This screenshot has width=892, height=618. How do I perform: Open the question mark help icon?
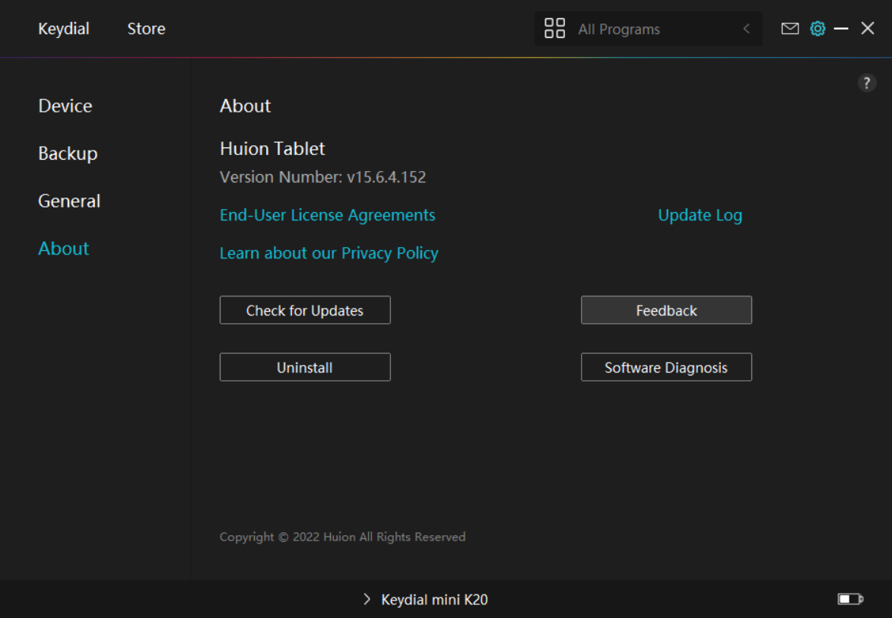[867, 84]
